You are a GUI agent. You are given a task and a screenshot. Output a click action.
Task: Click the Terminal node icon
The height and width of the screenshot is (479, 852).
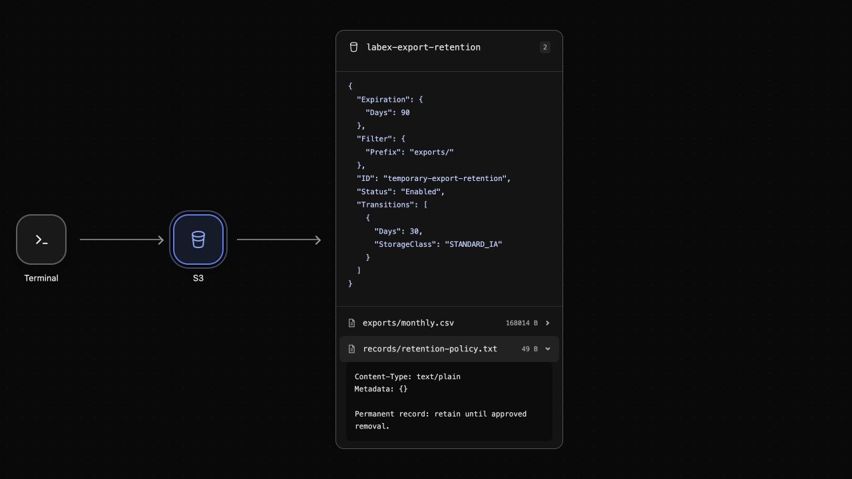(41, 239)
